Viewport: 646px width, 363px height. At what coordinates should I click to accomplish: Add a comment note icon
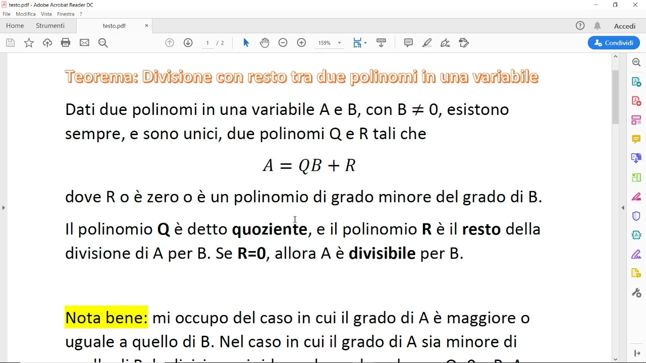point(408,43)
